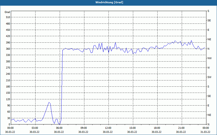Select the y-axis value "180"
This screenshot has width=217, height=135.
[8, 87]
